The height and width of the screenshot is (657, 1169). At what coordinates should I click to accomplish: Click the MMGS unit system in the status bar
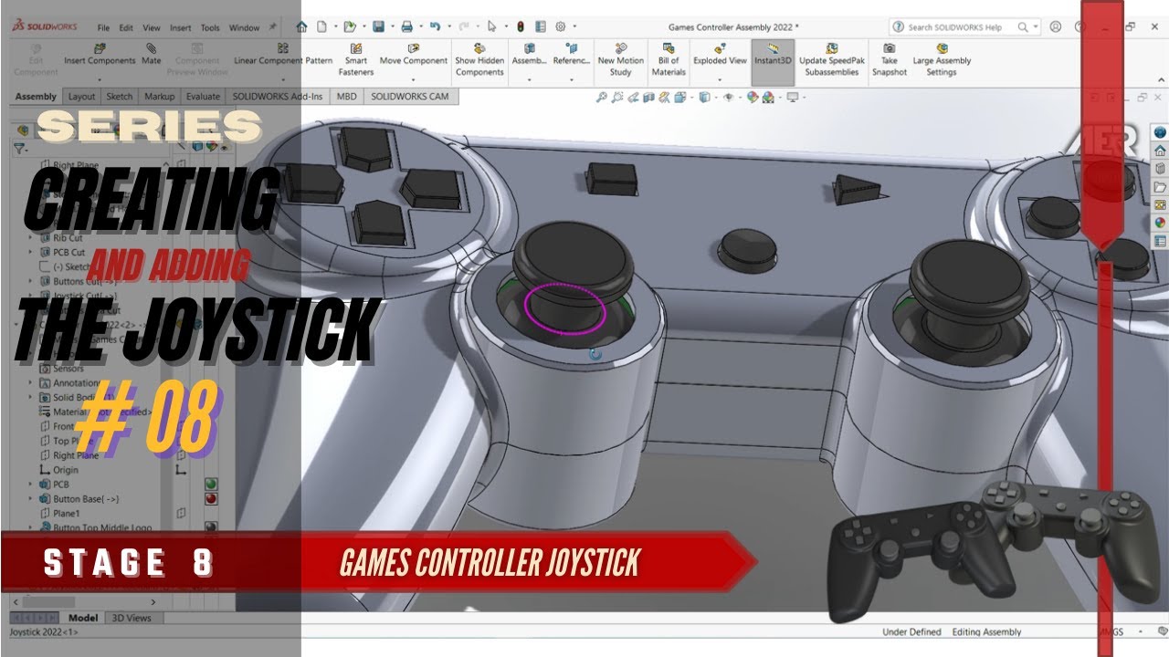tap(1111, 631)
